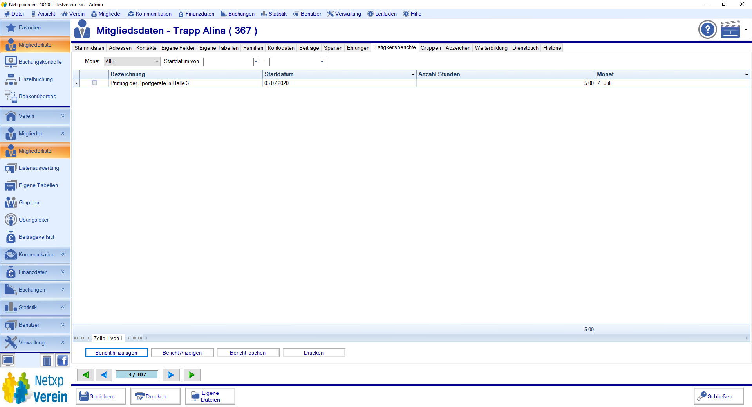Open the Startdatum von date picker dropdown
Screen dimensions: 752x407
(x=256, y=62)
